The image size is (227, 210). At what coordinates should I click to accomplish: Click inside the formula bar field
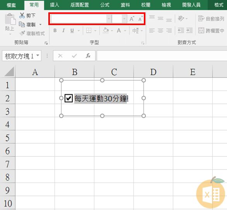(162, 56)
